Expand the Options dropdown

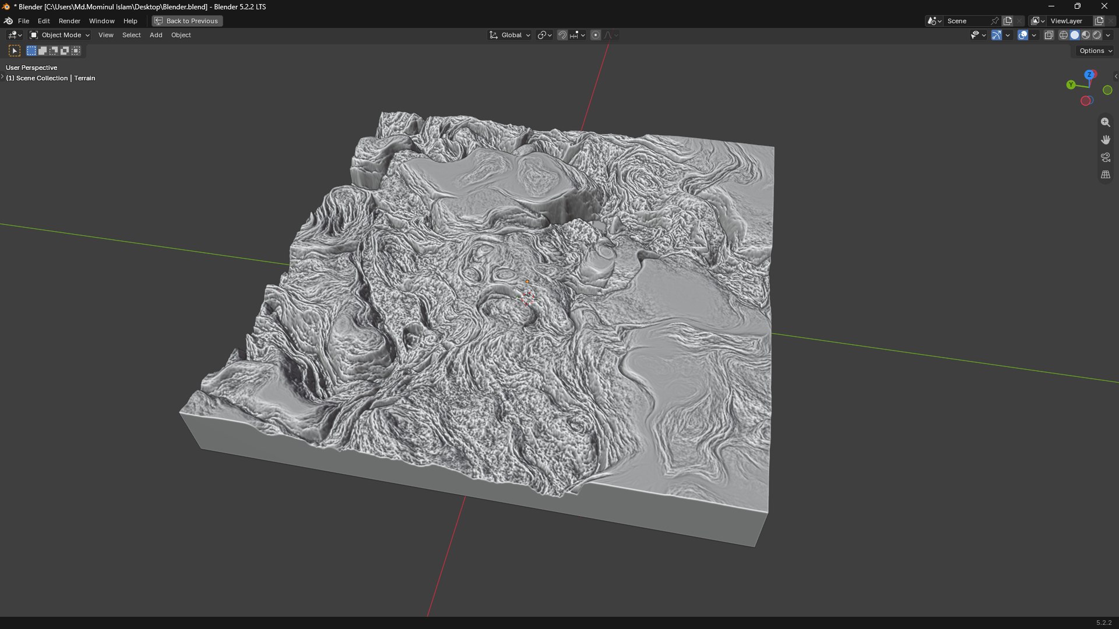[x=1096, y=51]
